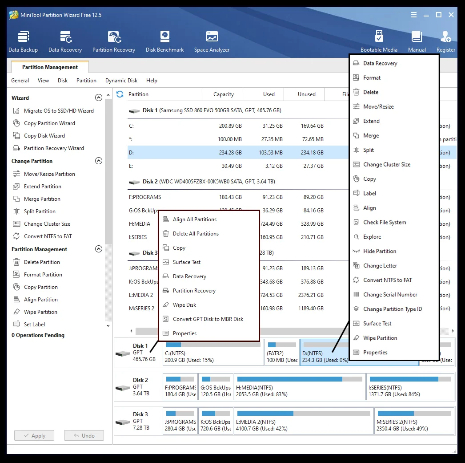Collapse the Wizard section
Viewport: 465px width, 463px height.
point(98,97)
